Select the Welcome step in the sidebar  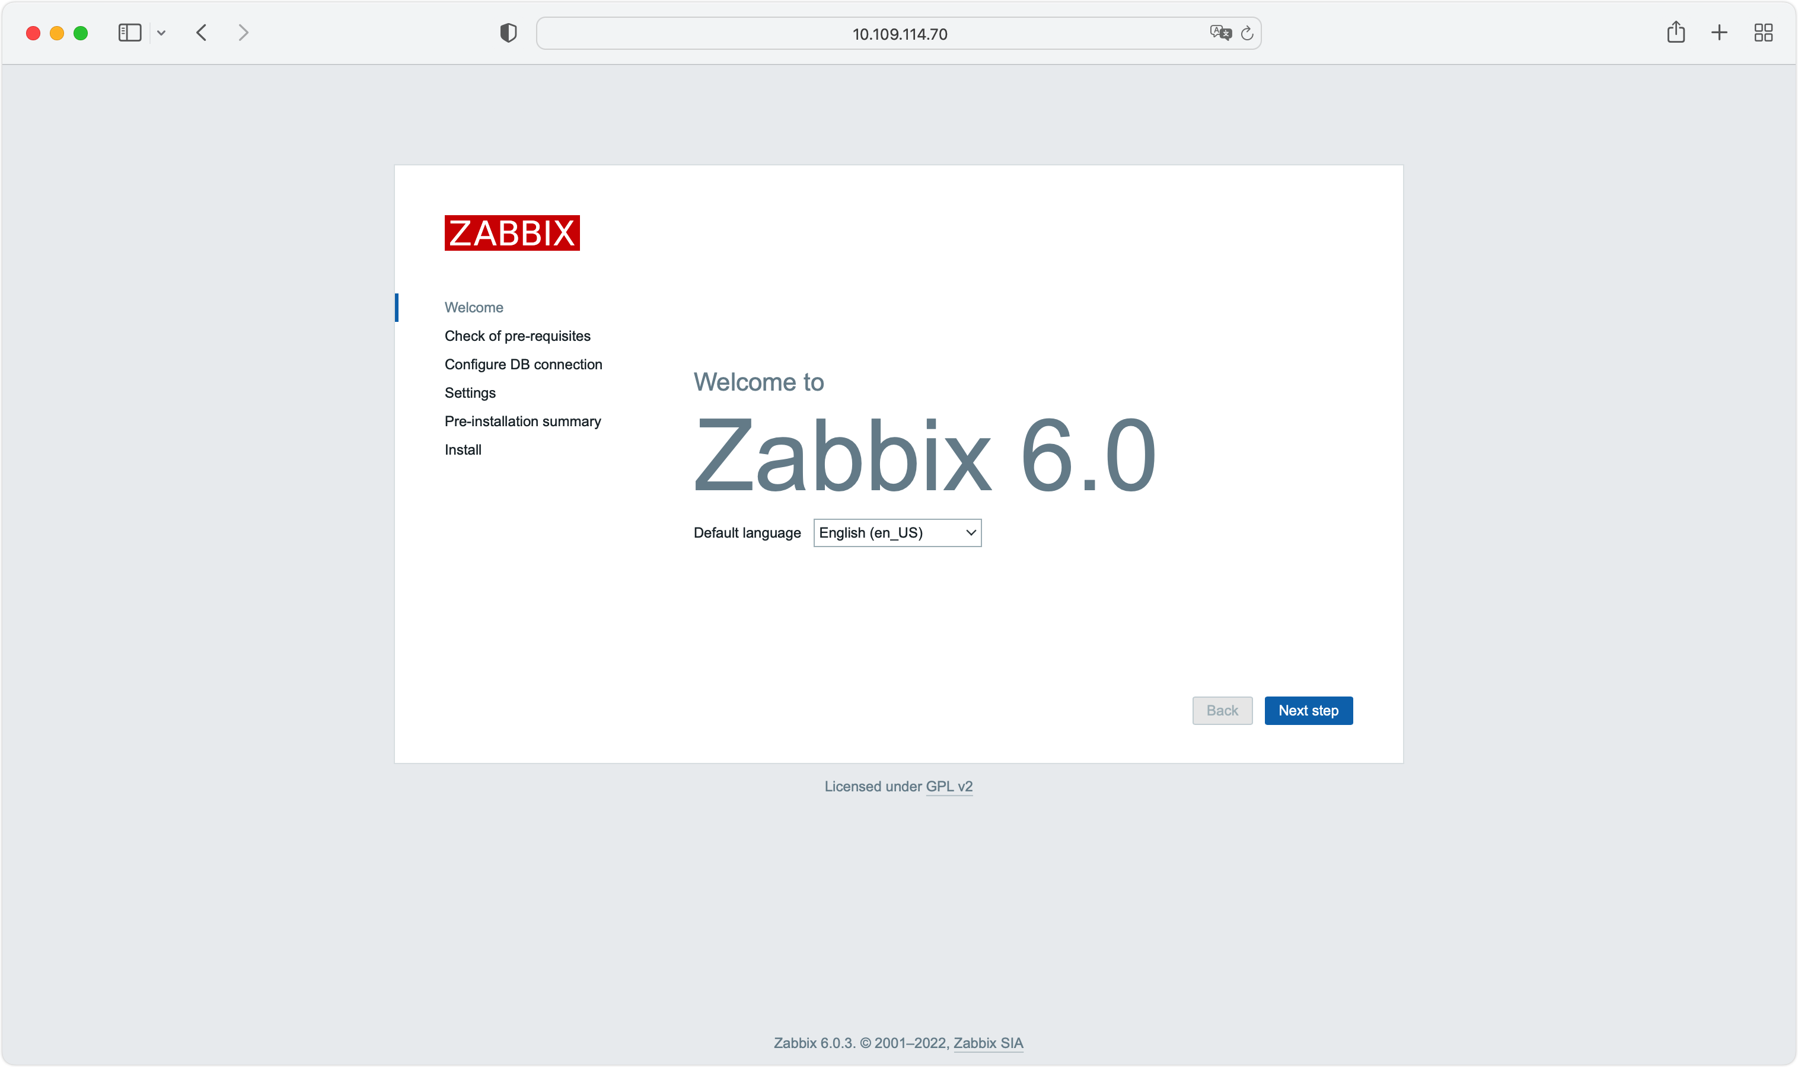474,308
